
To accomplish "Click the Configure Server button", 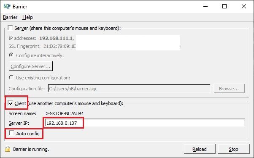I will [31, 66].
